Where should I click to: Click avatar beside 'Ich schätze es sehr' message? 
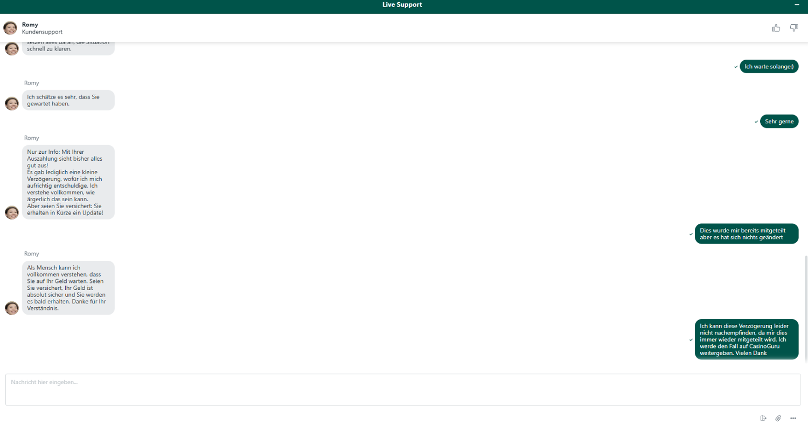point(12,104)
